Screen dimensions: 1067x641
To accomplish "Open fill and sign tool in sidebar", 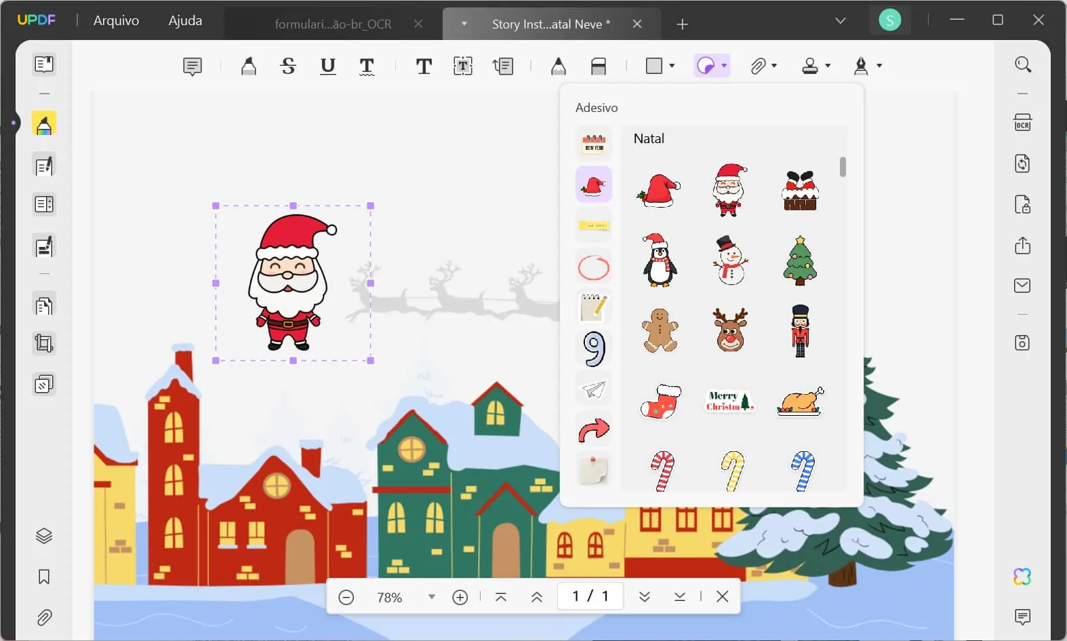I will tap(44, 246).
